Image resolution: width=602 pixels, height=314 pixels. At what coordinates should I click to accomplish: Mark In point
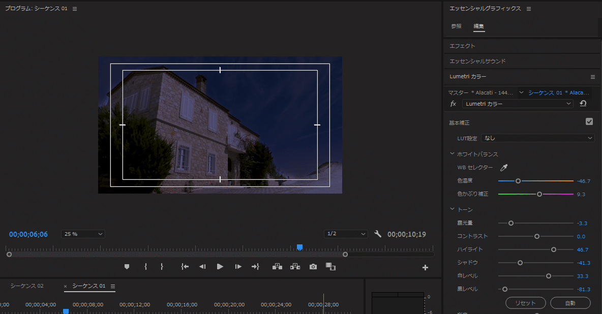coord(145,266)
